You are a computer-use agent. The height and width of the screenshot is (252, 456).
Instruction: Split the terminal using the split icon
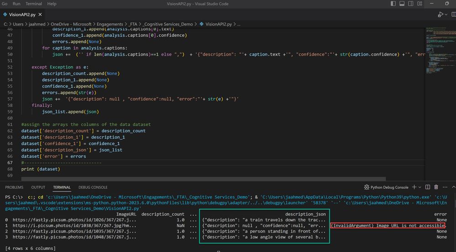(x=428, y=187)
